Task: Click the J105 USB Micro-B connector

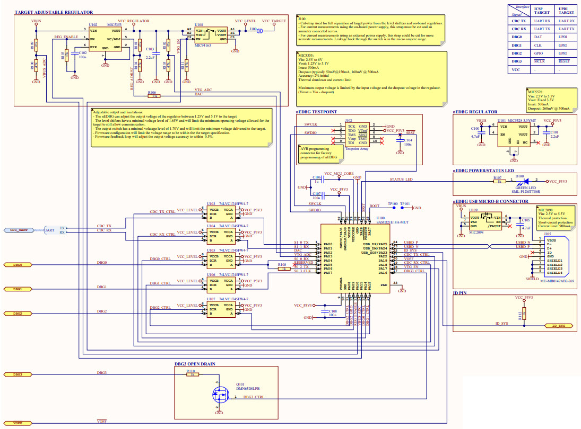Action: click(x=552, y=257)
